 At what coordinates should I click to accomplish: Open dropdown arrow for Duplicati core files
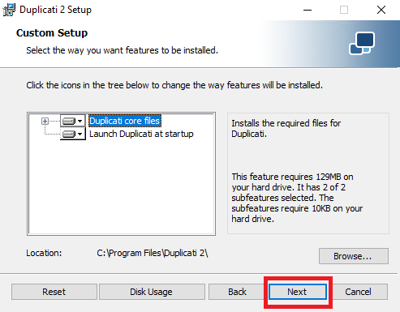pos(80,121)
